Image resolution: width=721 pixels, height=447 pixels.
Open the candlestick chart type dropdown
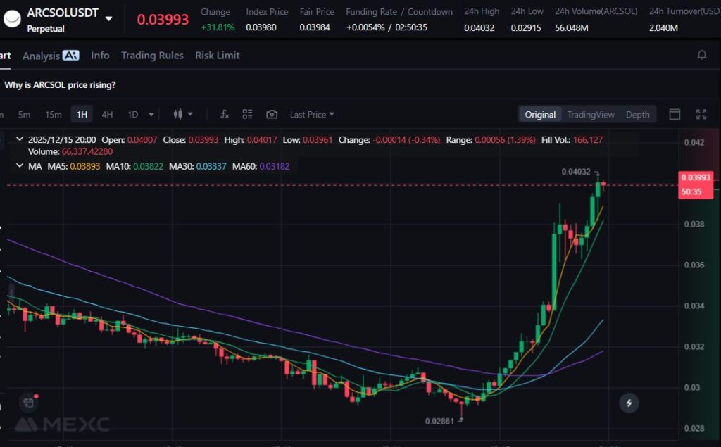pos(182,114)
